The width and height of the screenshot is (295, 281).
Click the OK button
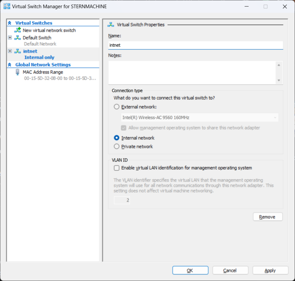[x=190, y=270]
